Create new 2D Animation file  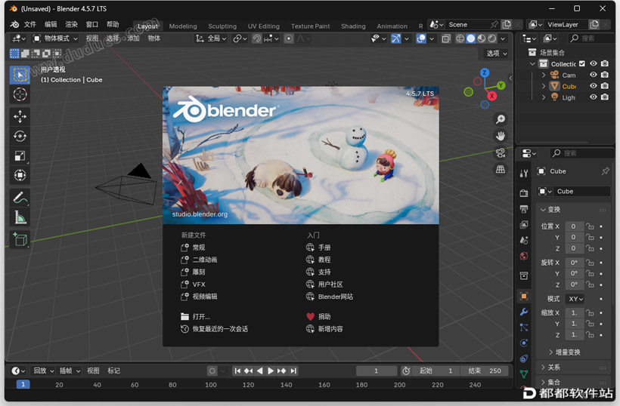[x=199, y=260]
